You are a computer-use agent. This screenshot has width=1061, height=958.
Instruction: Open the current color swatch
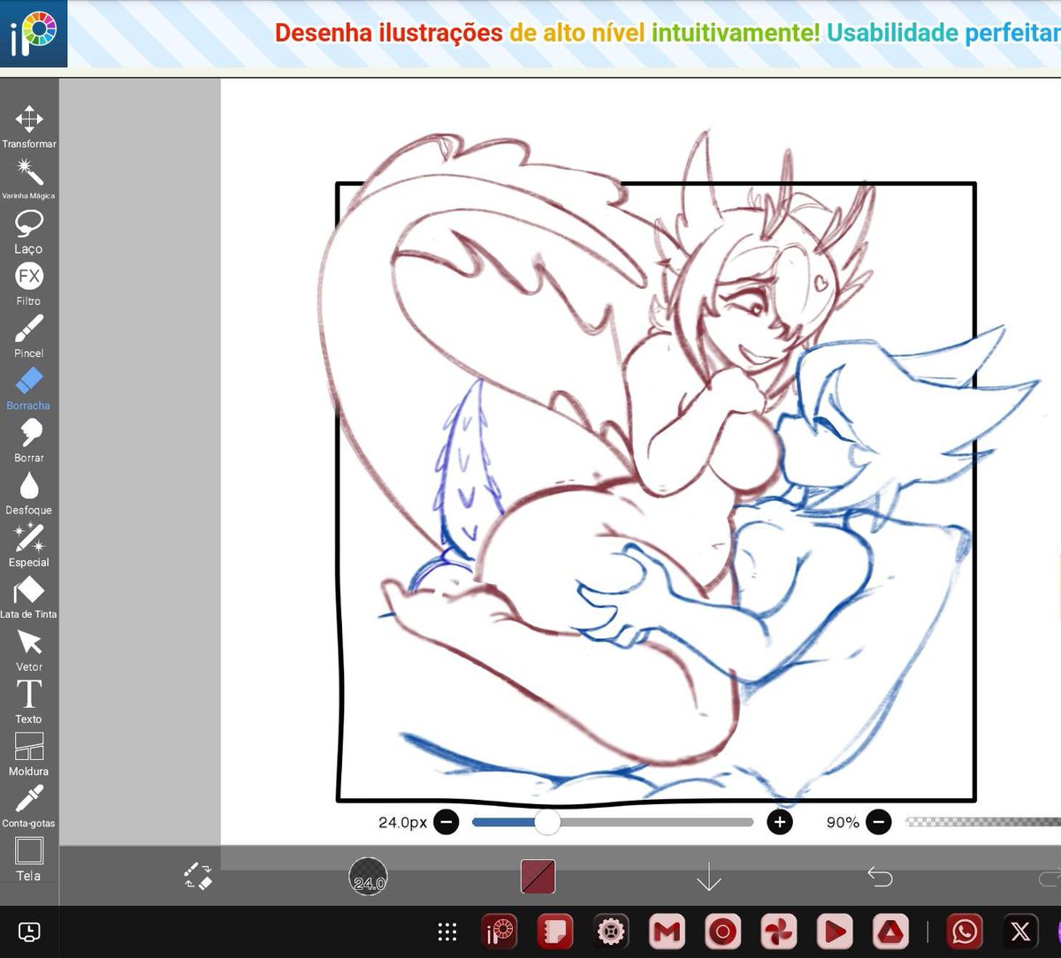tap(538, 877)
